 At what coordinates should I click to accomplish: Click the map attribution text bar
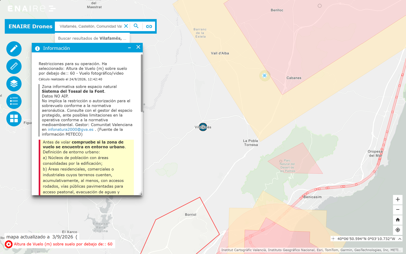(x=311, y=250)
